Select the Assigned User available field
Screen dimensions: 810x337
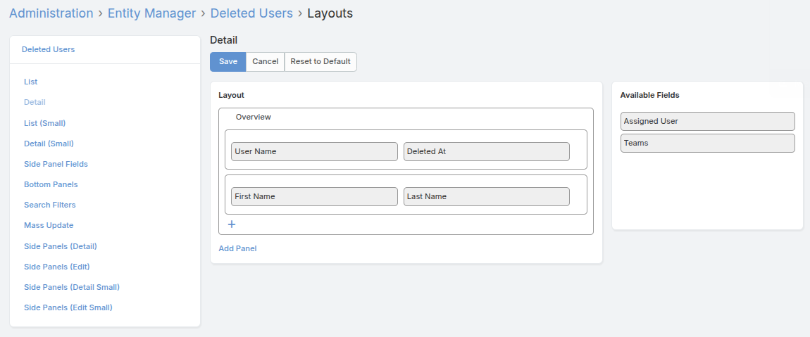(x=707, y=121)
